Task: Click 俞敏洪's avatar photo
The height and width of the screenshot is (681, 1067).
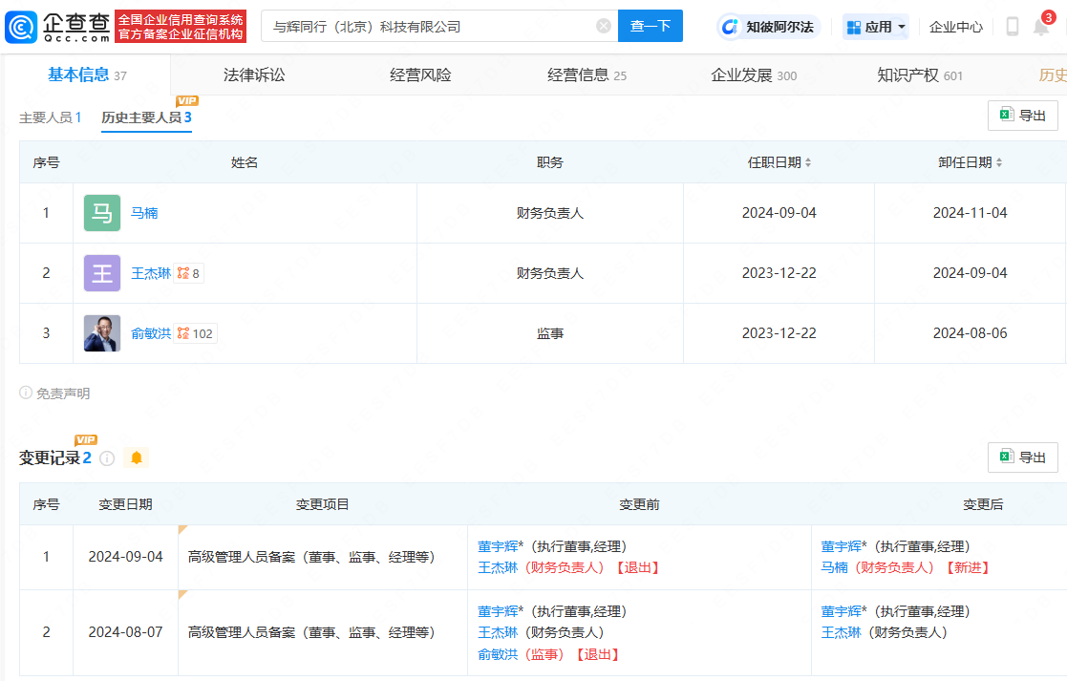Action: pos(101,333)
